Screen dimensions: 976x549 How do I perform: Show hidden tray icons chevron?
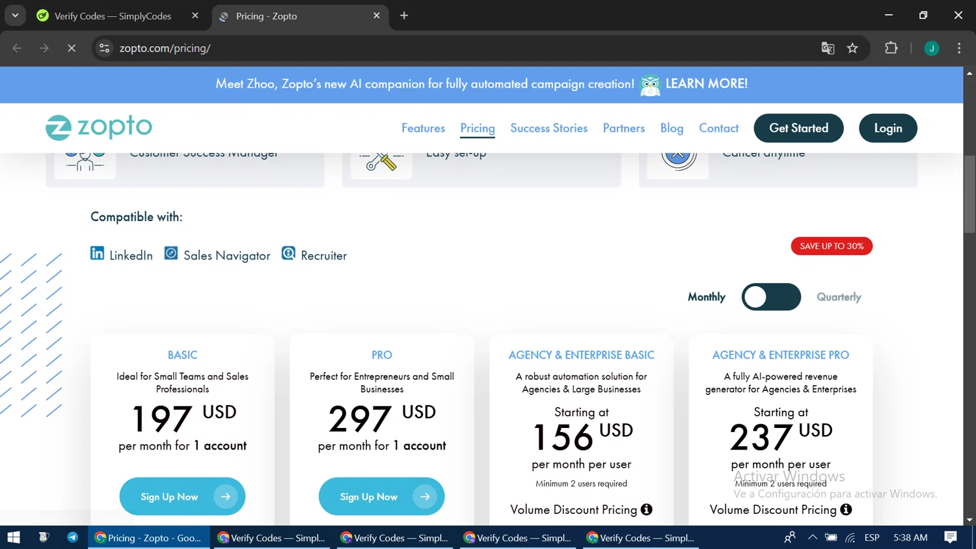[812, 537]
